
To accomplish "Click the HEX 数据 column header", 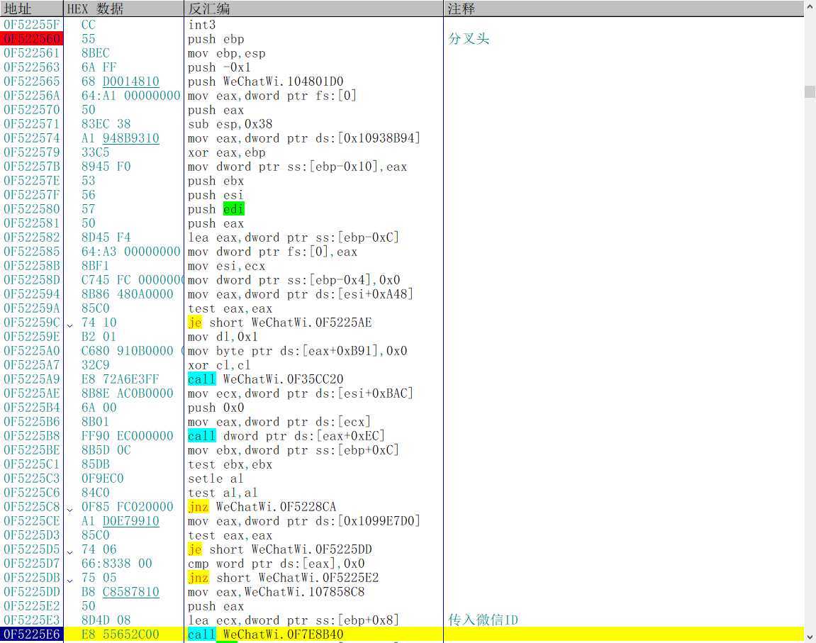I will point(124,9).
